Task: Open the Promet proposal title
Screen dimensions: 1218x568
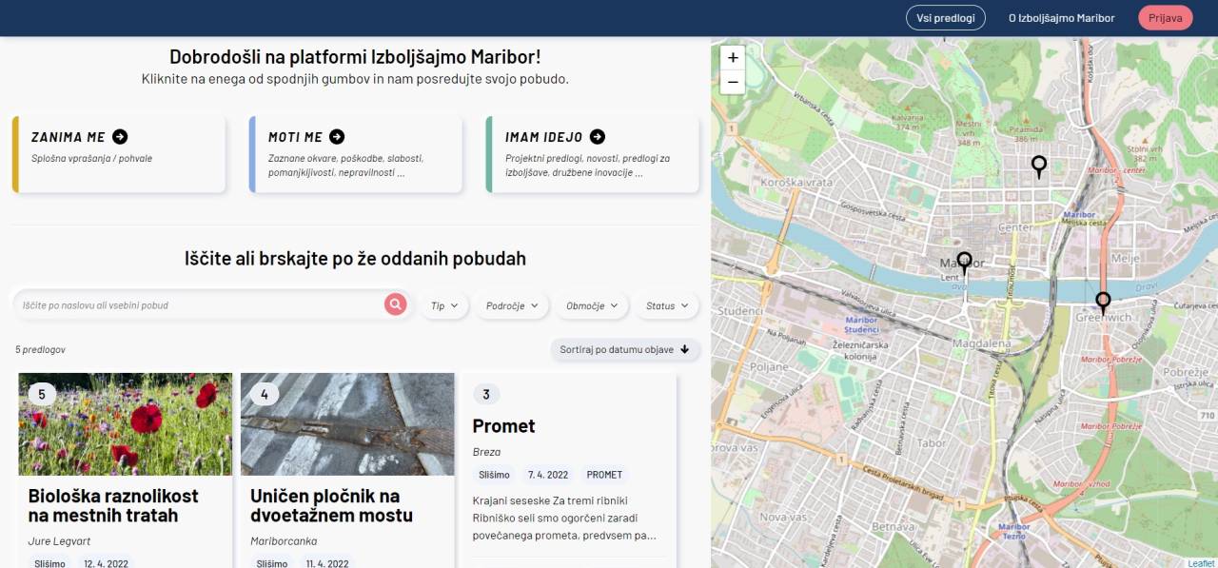Action: pyautogui.click(x=503, y=426)
